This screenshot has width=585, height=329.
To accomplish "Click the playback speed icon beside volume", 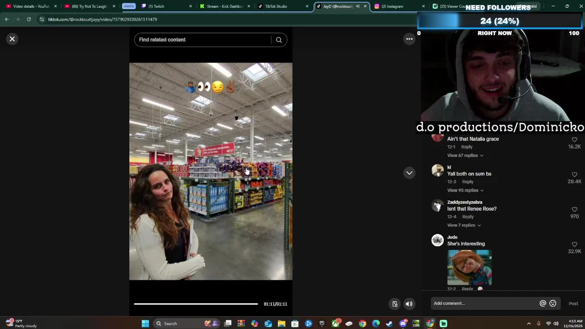I will point(395,304).
